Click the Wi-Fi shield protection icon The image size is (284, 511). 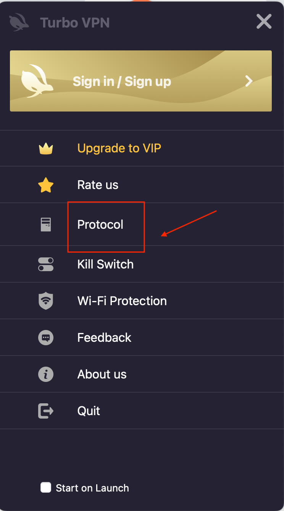coord(46,301)
